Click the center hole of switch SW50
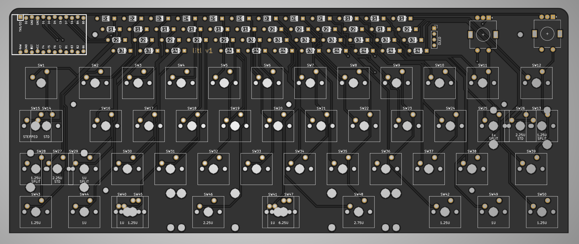The width and height of the screenshot is (579, 244). tap(542, 212)
